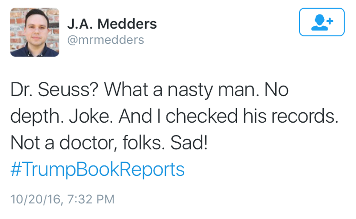Click the 7:32 PM time text
Screen dimensions: 356x219
92,199
